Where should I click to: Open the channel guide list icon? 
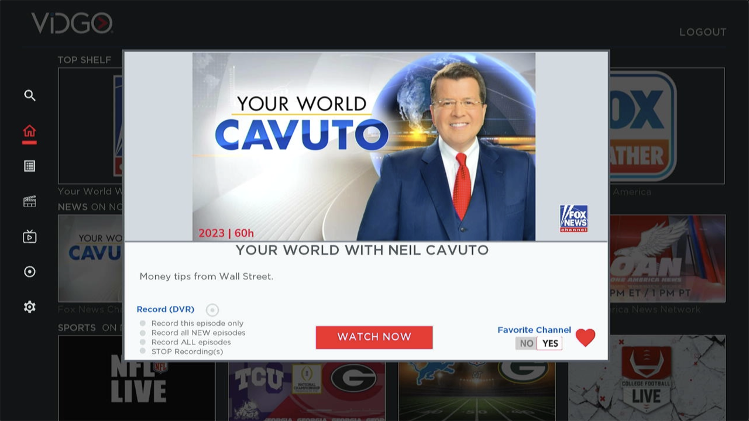point(29,166)
